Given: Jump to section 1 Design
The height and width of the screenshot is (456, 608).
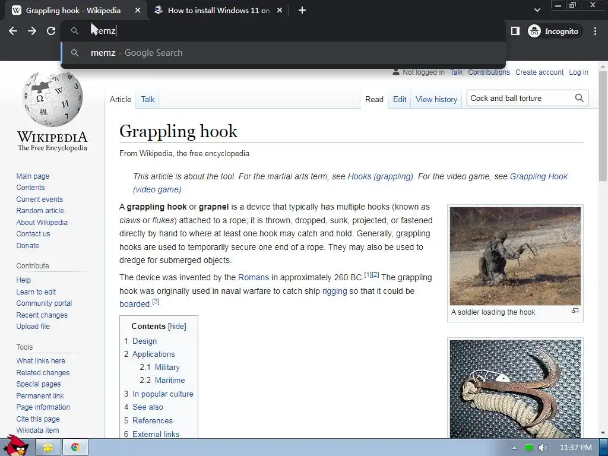Looking at the screenshot, I should tap(145, 341).
